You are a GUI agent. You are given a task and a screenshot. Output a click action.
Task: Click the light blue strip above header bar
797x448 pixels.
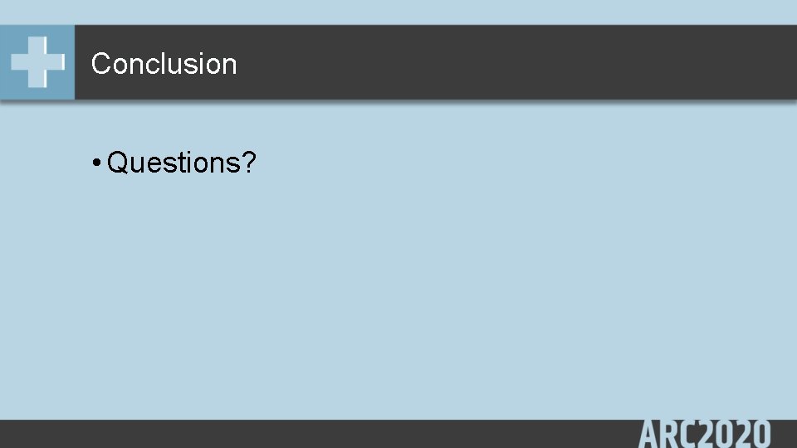[x=398, y=12]
